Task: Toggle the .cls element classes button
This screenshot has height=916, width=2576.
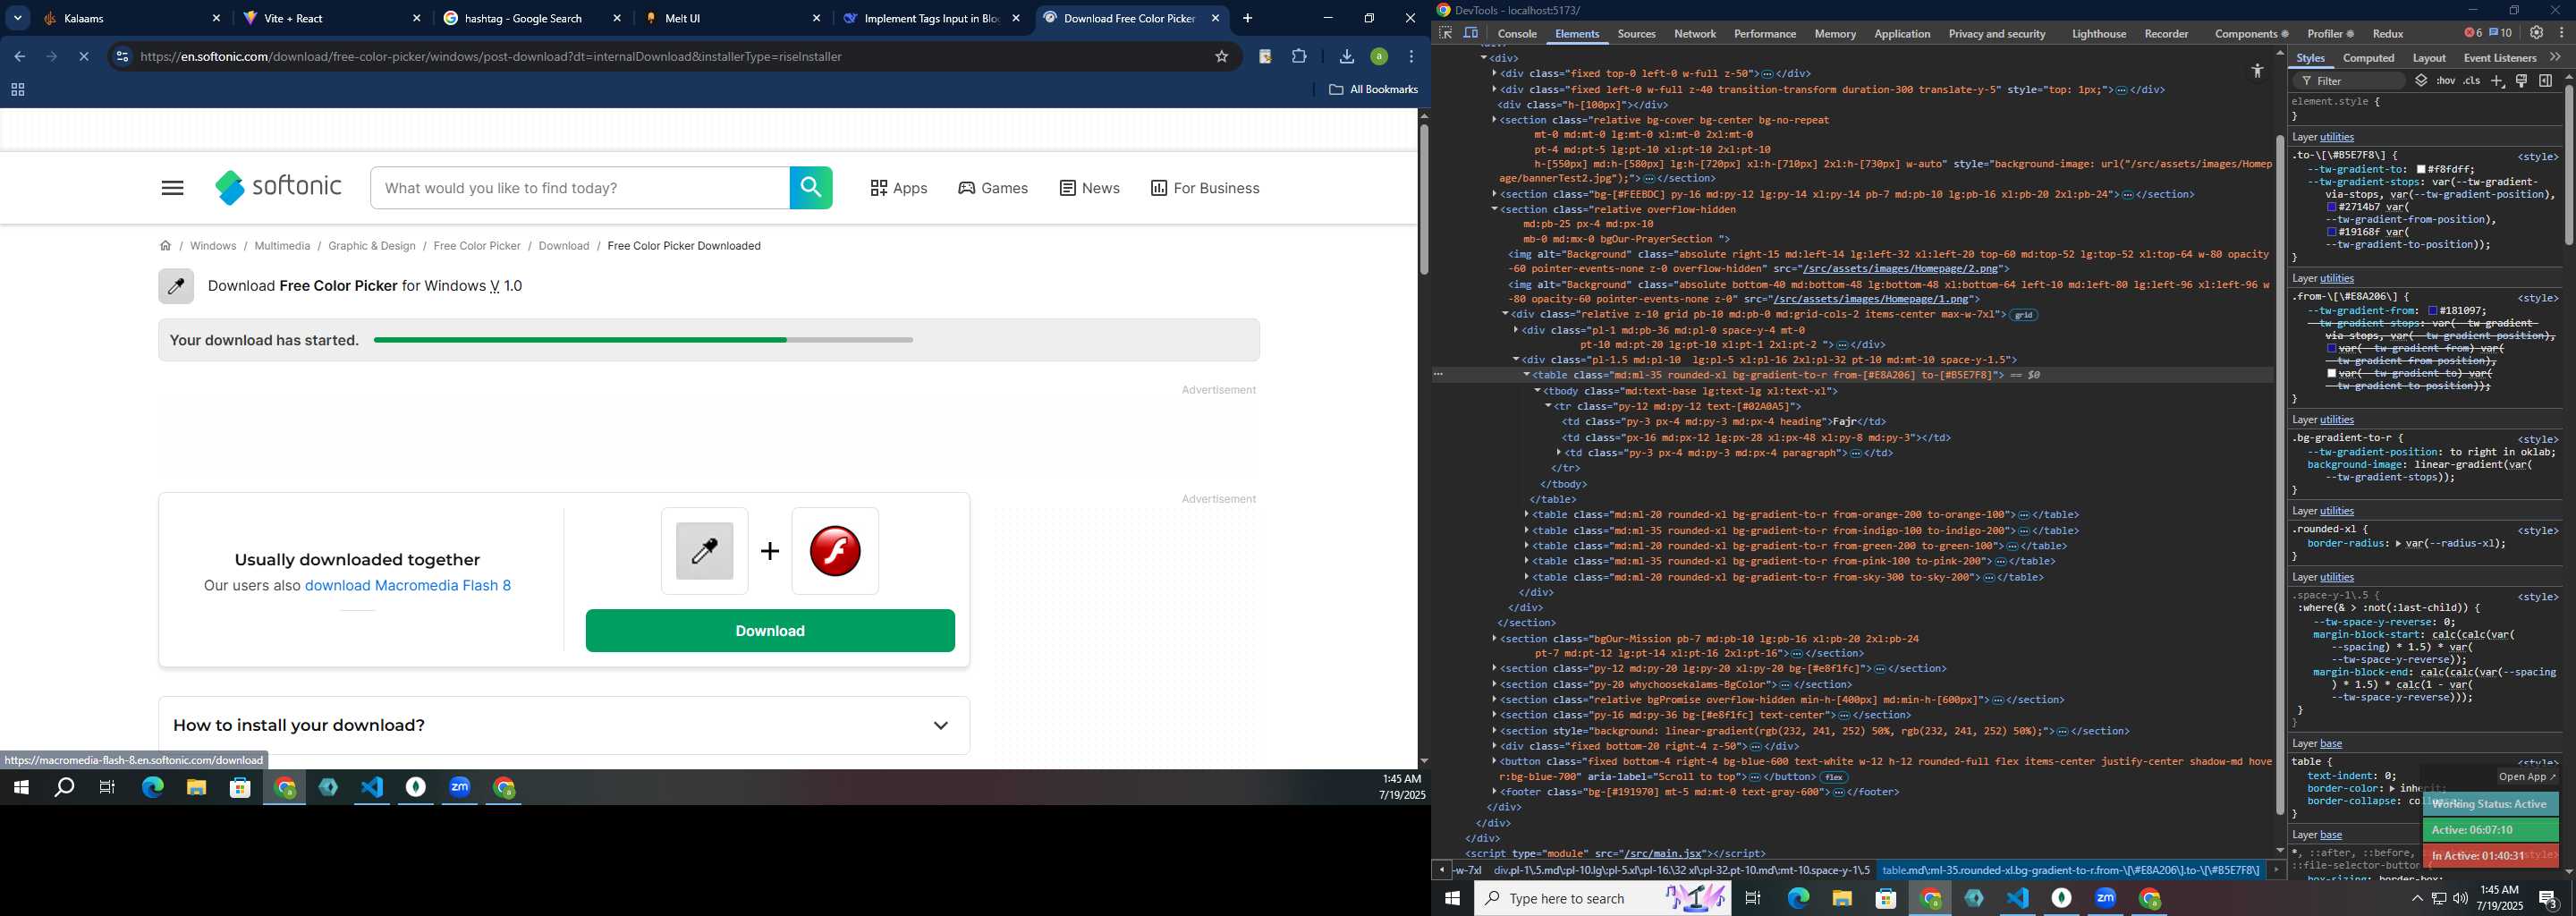Action: pyautogui.click(x=2471, y=81)
